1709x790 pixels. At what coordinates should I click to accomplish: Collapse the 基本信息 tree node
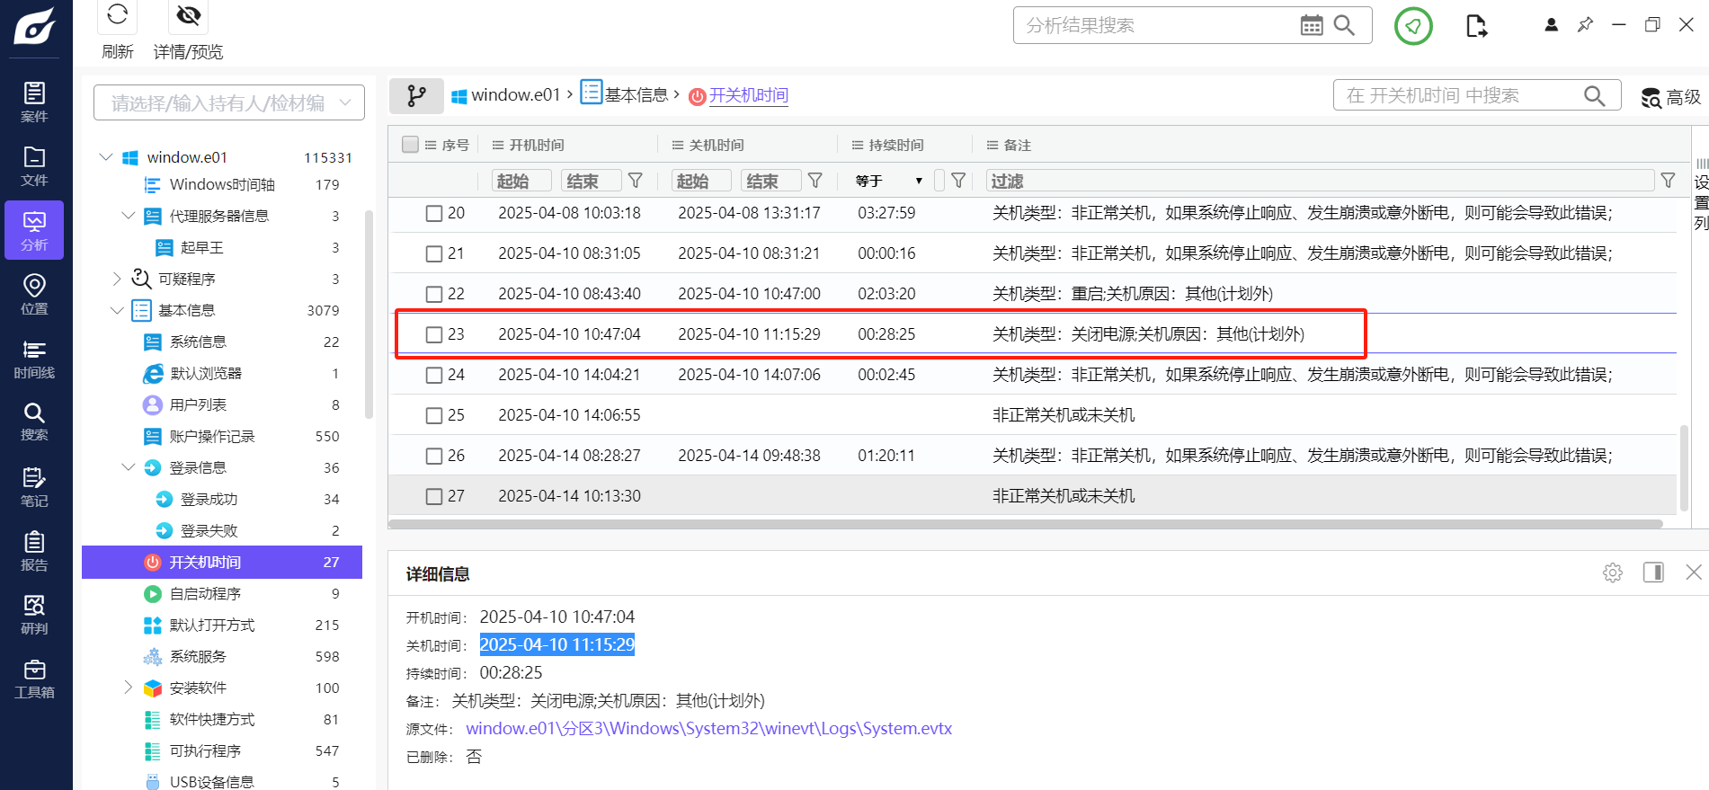pos(116,310)
